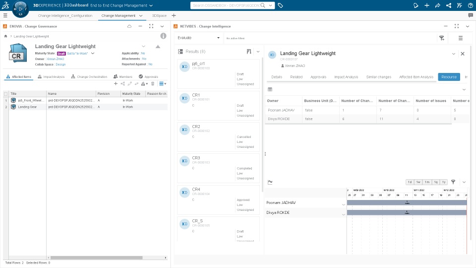Click the sort icon in Results header

(249, 52)
